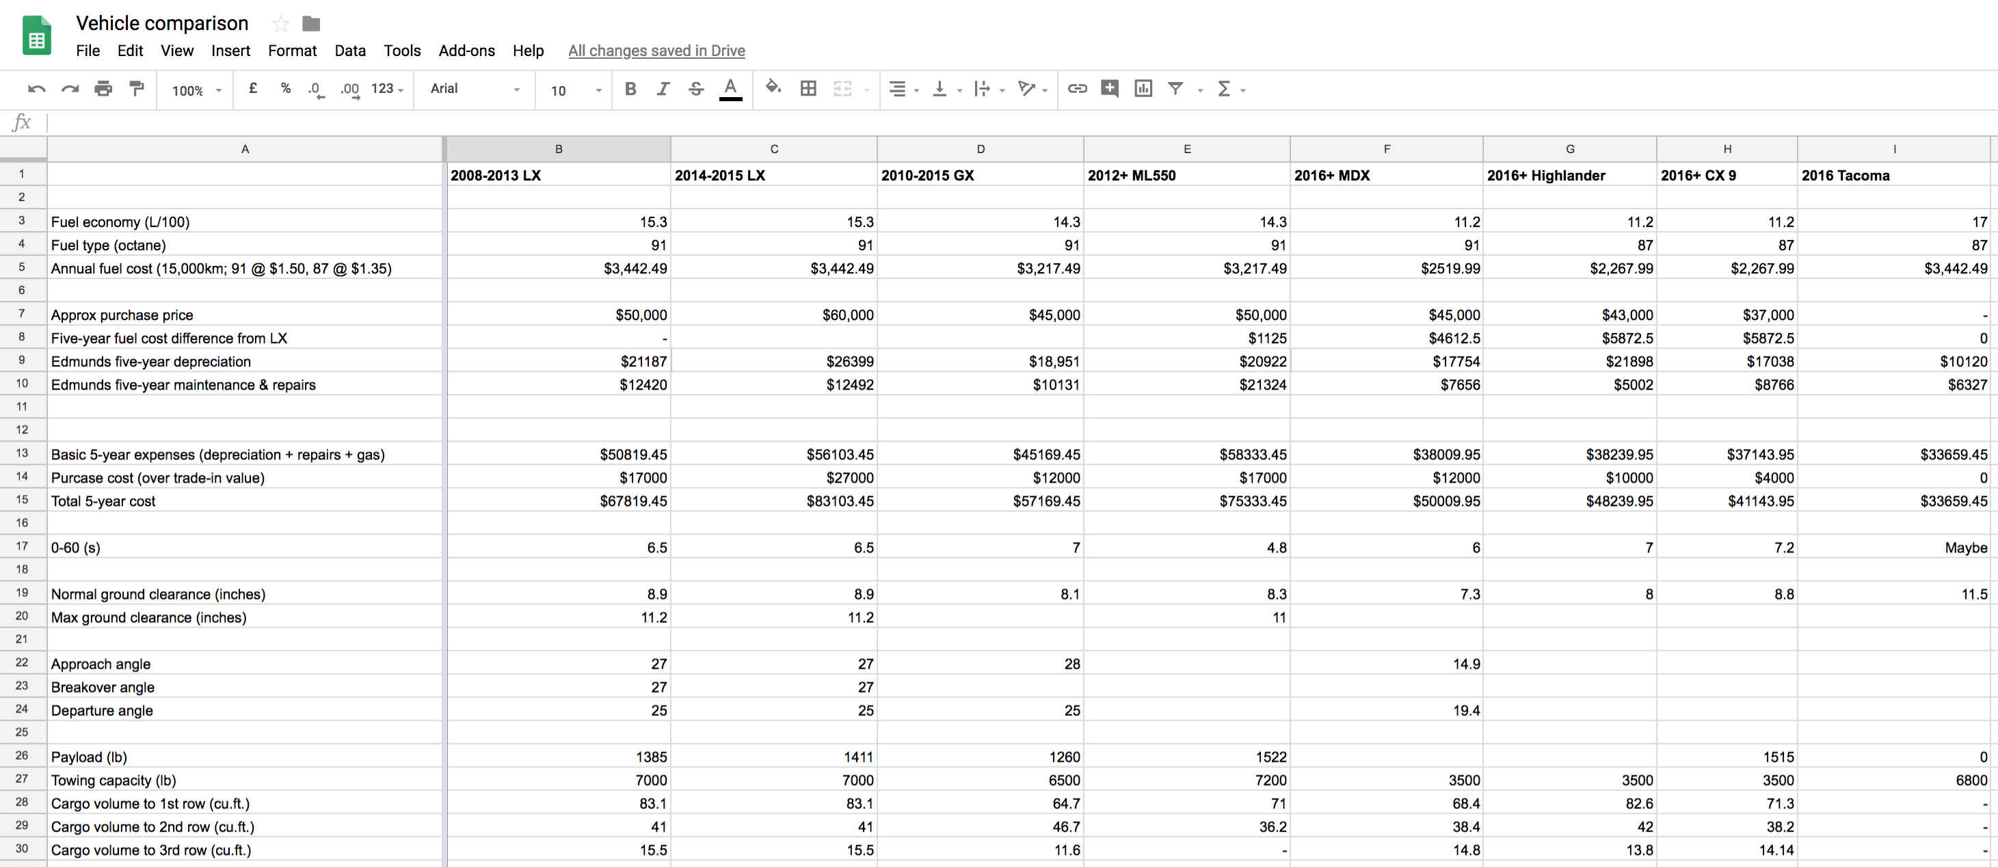Select column B by its header

(x=559, y=149)
